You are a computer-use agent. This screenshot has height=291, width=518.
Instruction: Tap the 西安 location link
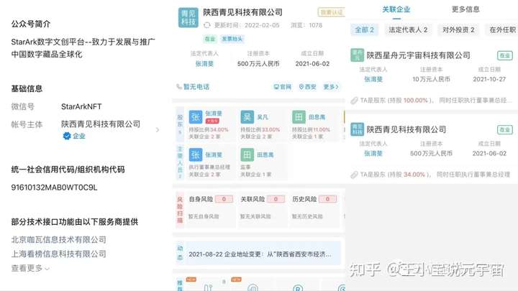[308, 87]
